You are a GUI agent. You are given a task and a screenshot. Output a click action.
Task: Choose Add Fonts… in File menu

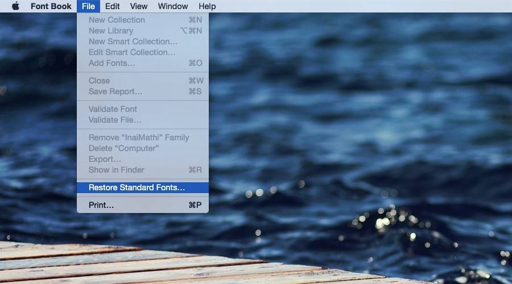143,63
